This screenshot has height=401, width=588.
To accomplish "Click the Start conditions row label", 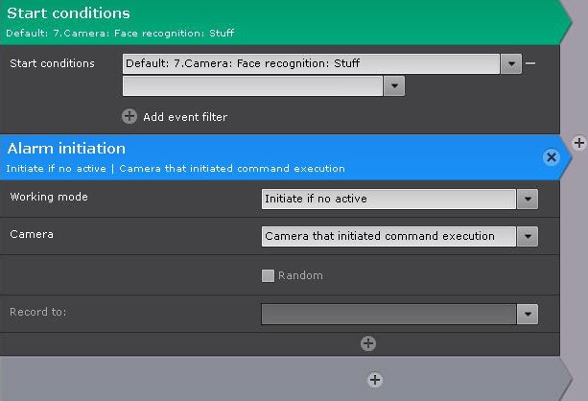I will point(52,63).
